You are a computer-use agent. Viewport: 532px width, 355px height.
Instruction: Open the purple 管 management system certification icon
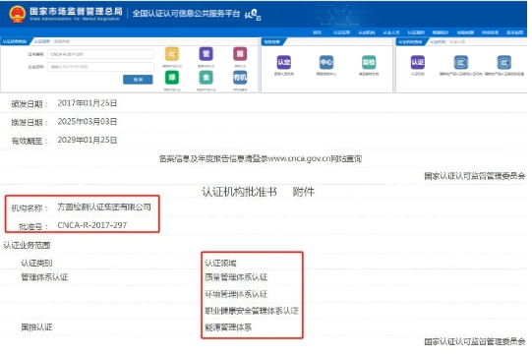tap(206, 54)
